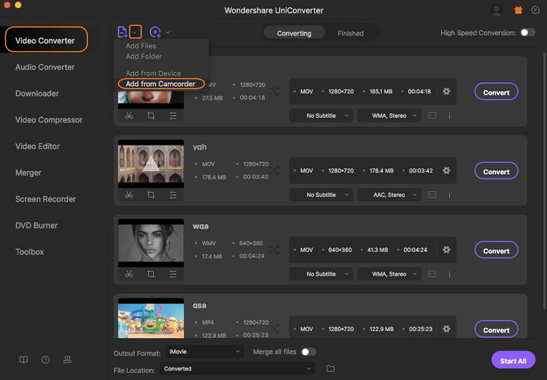The height and width of the screenshot is (380, 547).
Task: Select Add from Camcorder menu entry
Action: [161, 84]
